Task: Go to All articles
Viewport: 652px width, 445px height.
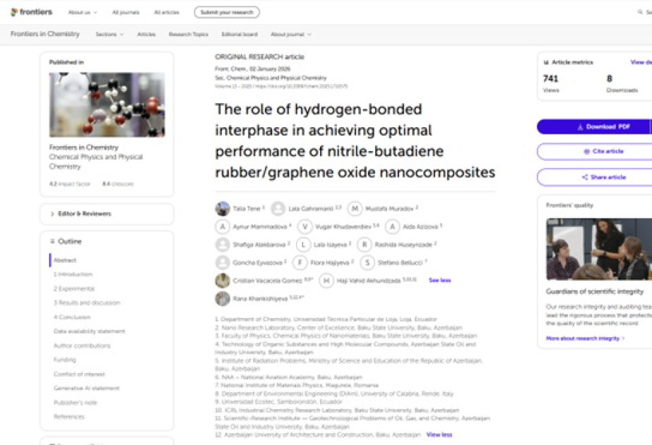Action: [x=166, y=13]
